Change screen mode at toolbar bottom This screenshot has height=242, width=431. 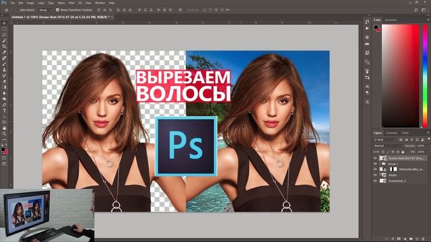(4, 163)
